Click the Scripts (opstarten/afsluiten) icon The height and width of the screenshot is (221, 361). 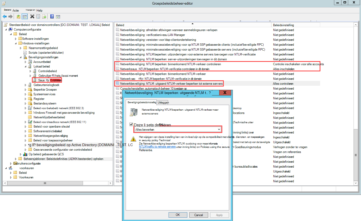click(25, 53)
